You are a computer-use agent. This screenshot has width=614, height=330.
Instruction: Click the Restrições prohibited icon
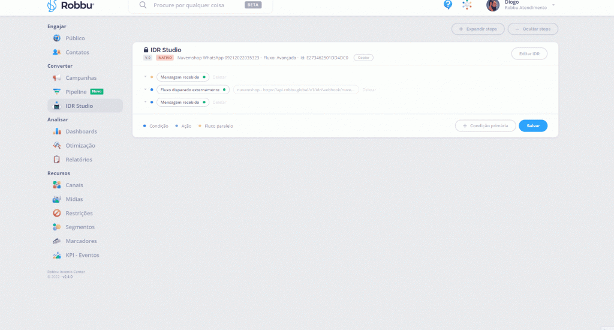(57, 213)
